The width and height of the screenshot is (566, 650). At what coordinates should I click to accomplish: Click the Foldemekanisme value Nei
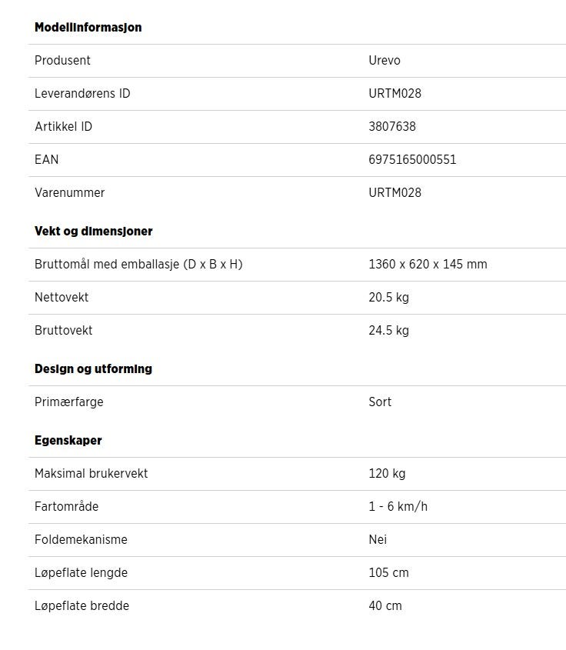[x=378, y=539]
